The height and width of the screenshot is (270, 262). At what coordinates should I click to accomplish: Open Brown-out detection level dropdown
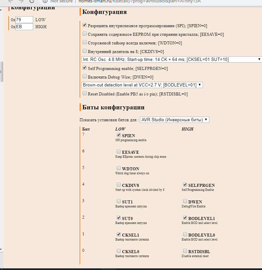tap(142, 85)
